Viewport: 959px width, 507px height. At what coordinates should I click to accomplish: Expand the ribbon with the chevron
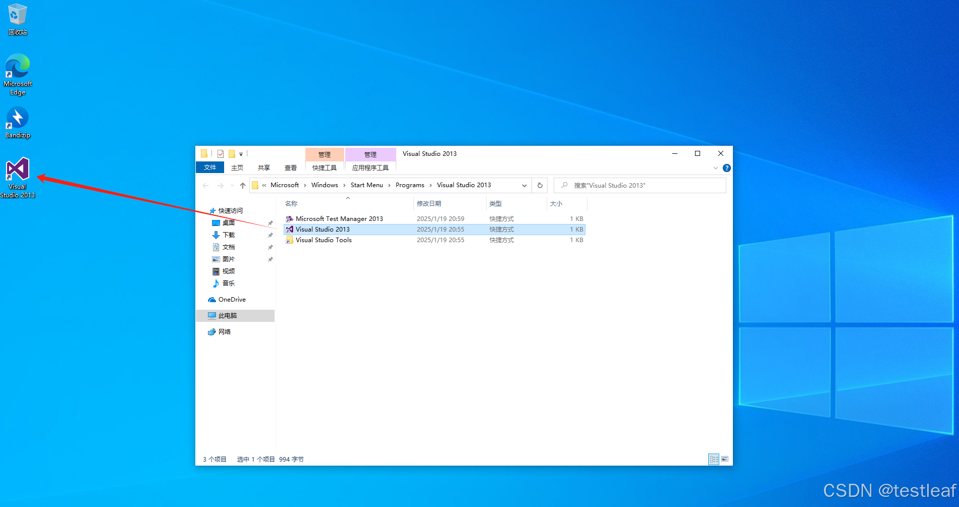click(715, 168)
